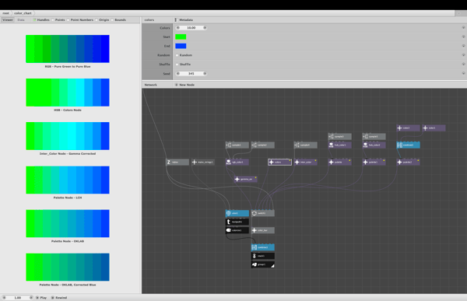Click the New Node button
This screenshot has width=467, height=301.
click(x=184, y=85)
